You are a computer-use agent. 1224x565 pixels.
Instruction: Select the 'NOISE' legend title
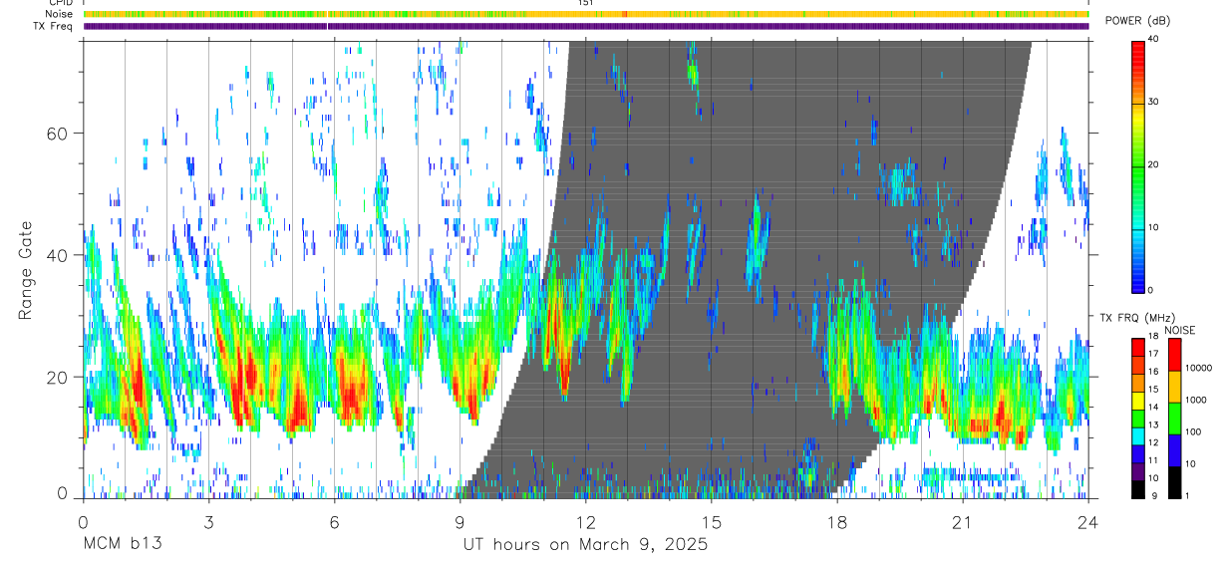[1179, 330]
